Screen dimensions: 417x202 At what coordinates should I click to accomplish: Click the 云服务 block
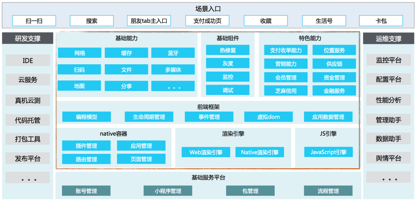point(28,80)
